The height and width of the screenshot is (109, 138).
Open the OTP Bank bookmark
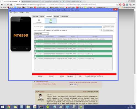tap(88, 7)
